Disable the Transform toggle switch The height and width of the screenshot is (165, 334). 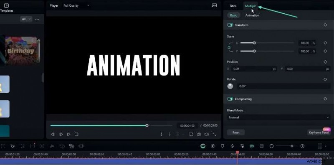click(x=230, y=25)
